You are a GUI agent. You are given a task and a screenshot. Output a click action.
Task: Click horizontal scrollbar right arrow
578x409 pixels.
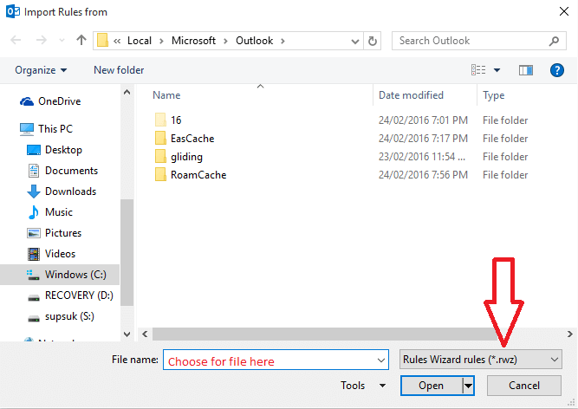[570, 334]
